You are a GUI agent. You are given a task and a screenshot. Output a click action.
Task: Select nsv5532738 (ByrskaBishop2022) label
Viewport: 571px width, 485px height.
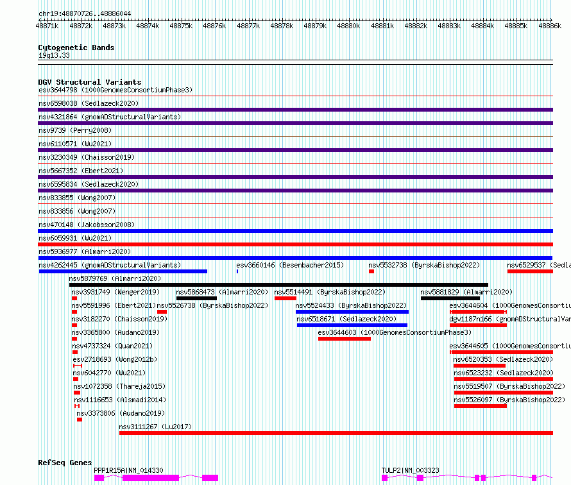(x=424, y=265)
